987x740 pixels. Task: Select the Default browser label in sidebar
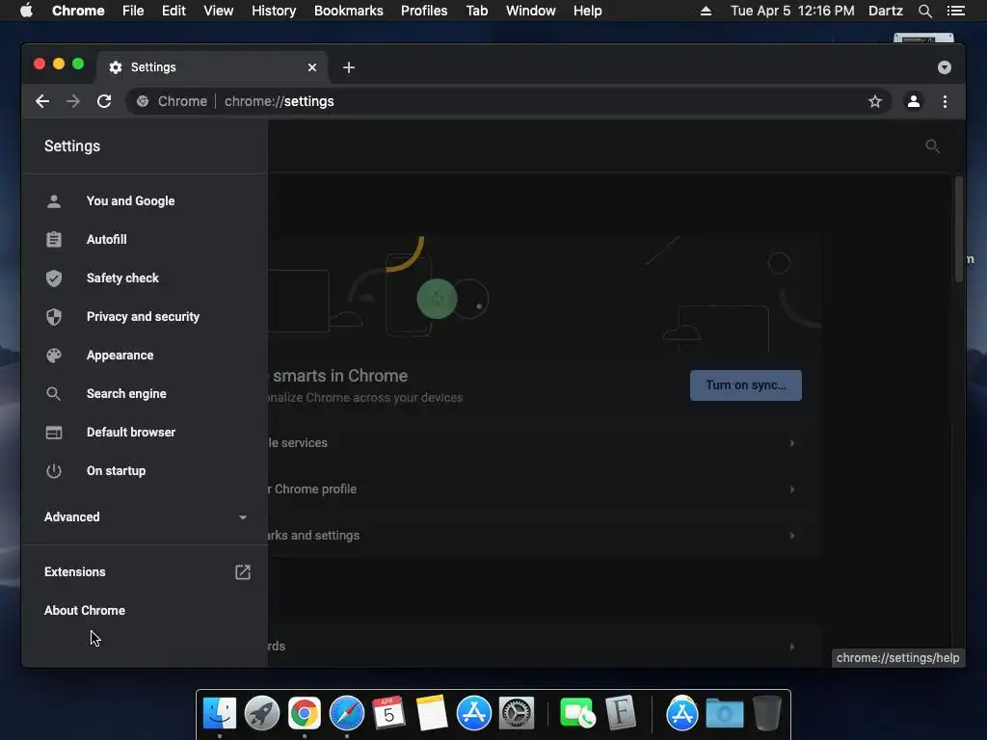(131, 433)
